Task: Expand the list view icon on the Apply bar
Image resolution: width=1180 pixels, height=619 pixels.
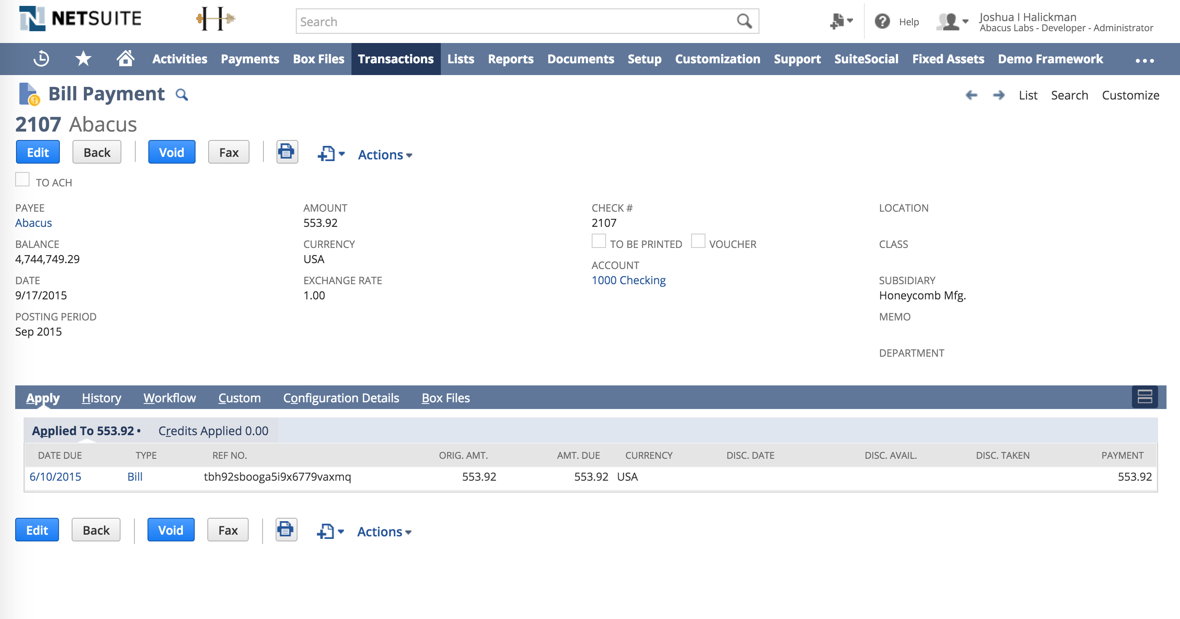Action: (1145, 397)
